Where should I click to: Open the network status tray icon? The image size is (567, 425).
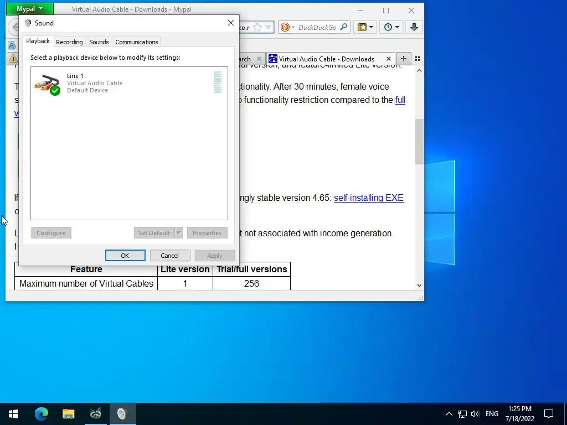tap(462, 414)
